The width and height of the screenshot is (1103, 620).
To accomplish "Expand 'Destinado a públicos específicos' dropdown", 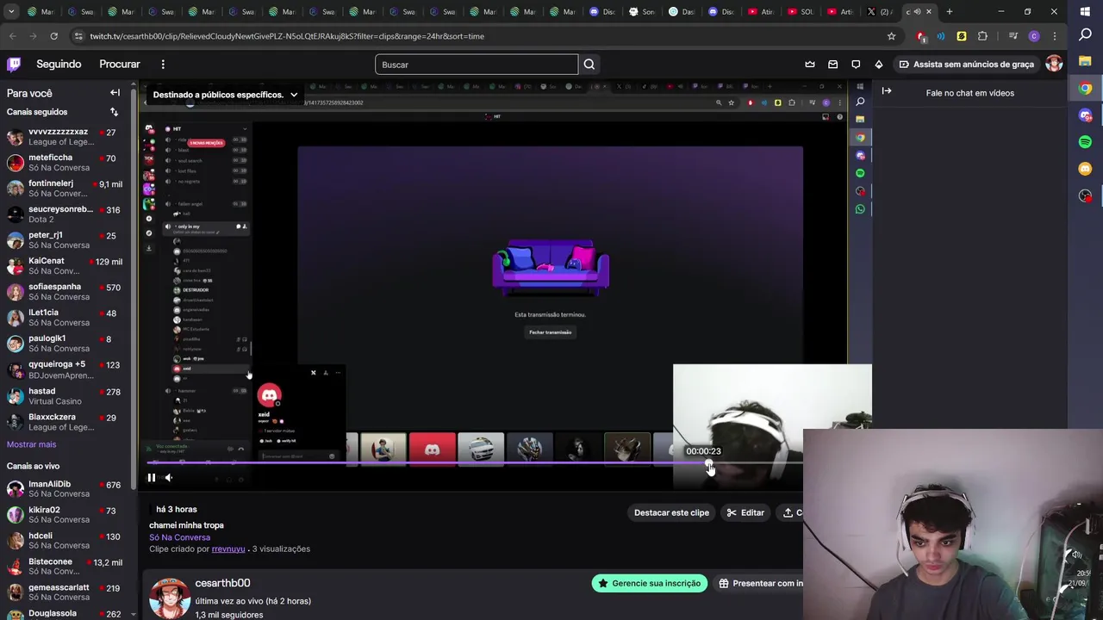I will (x=225, y=95).
